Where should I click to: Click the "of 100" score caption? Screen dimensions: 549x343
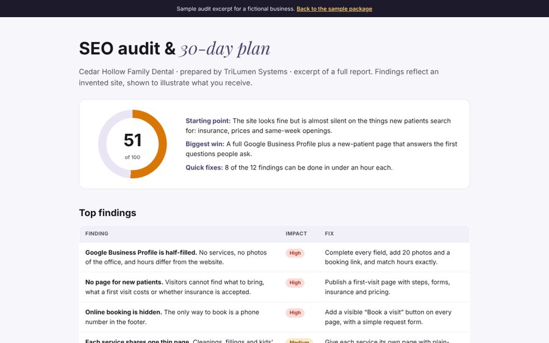click(132, 157)
